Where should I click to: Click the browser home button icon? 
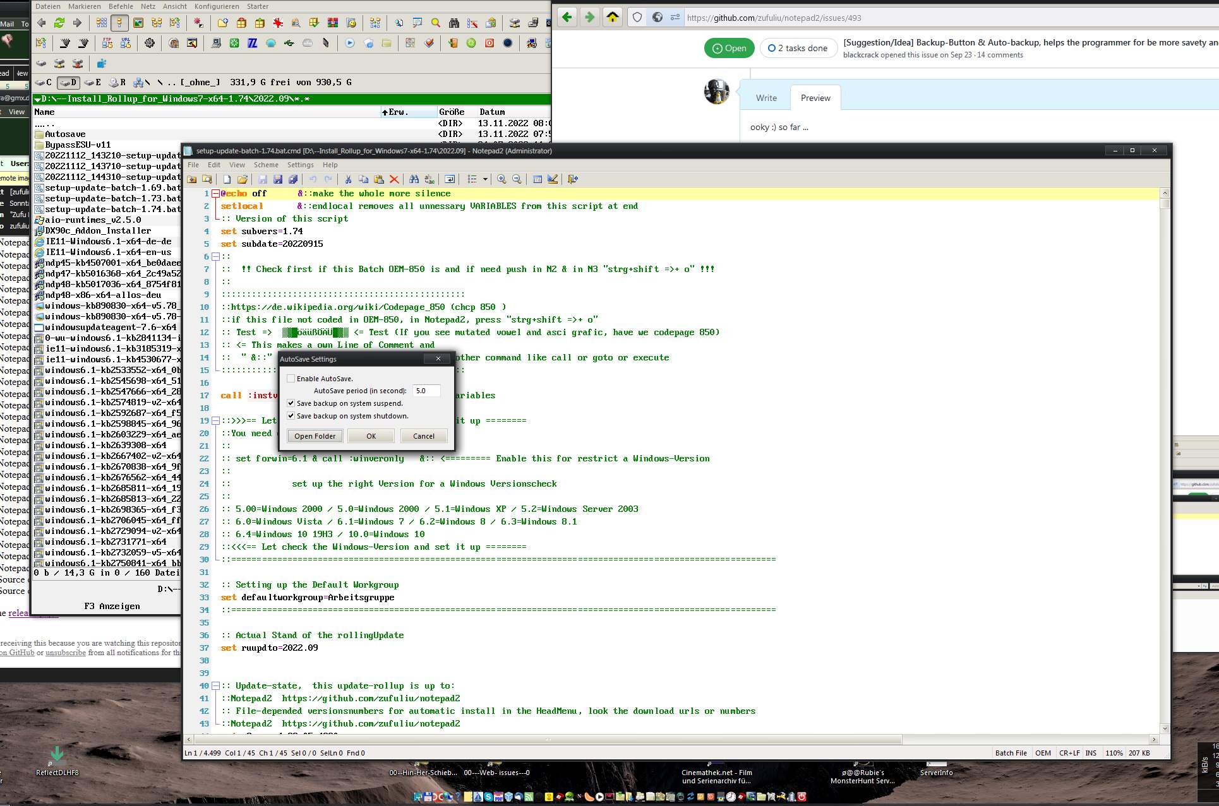tap(612, 17)
